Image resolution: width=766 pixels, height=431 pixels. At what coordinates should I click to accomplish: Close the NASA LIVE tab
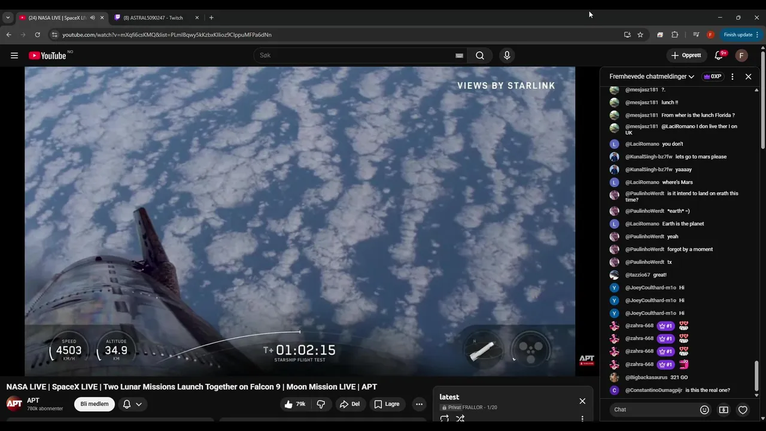[x=102, y=18]
